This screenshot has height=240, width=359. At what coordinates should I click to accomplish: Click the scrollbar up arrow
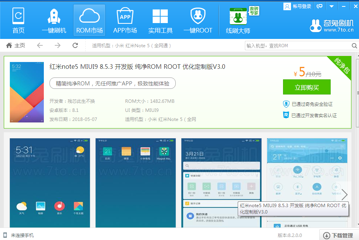click(357, 56)
